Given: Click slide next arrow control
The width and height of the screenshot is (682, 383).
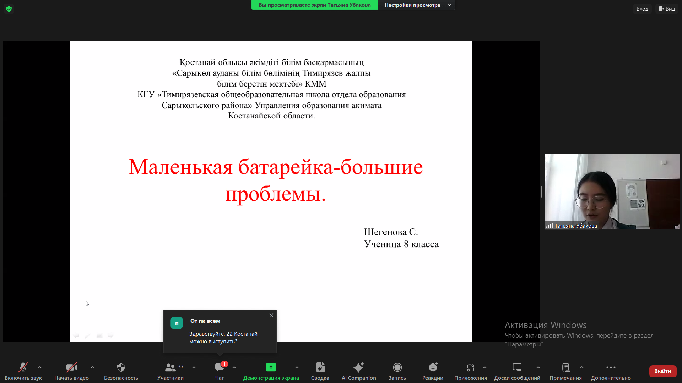Looking at the screenshot, I should (x=111, y=335).
